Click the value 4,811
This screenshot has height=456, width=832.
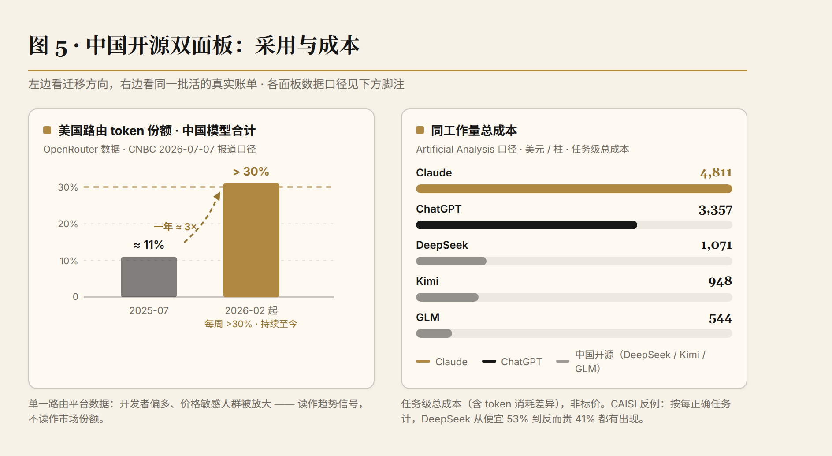pos(716,173)
